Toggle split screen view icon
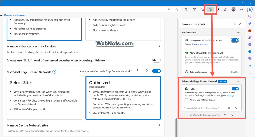This screenshot has width=255, height=137. [x=195, y=9]
